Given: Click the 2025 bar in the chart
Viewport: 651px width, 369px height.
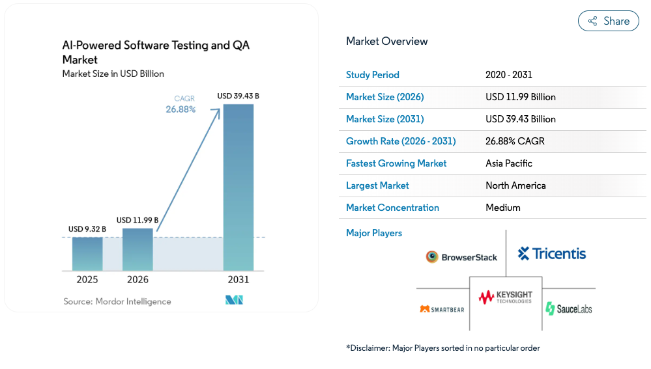Looking at the screenshot, I should click(x=87, y=254).
